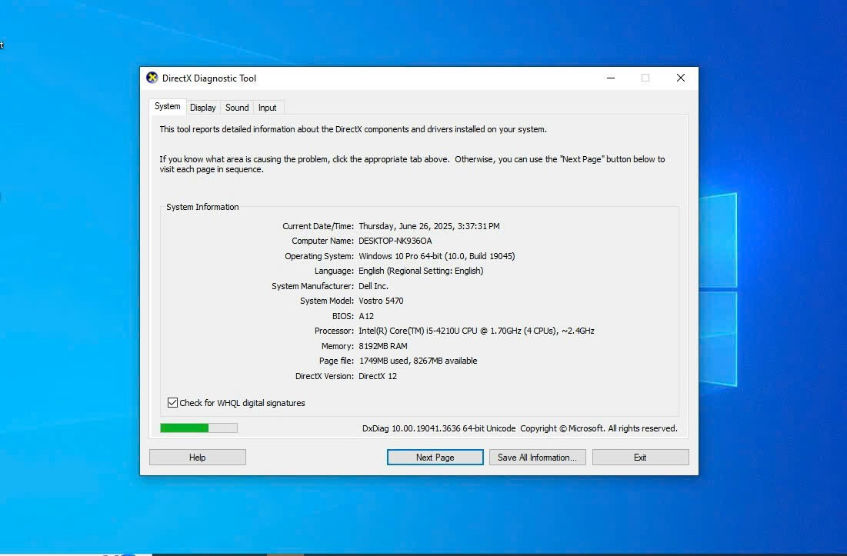Click the DxDiag version copyright text
Screen dimensions: 847x556
click(519, 428)
